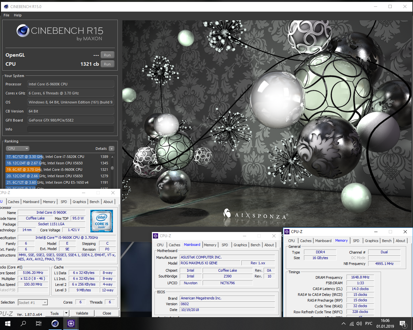Open CPU tab in Memory CPU-Z window
Screen dimensions: 413x330
pos(291,241)
